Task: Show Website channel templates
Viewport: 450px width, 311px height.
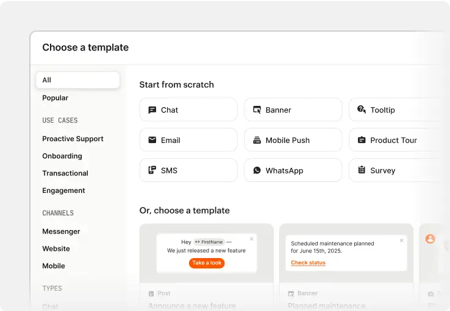Action: click(x=56, y=249)
